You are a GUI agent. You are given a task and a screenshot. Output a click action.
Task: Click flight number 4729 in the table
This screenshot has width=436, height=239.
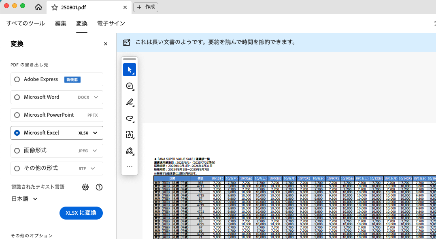(200, 234)
